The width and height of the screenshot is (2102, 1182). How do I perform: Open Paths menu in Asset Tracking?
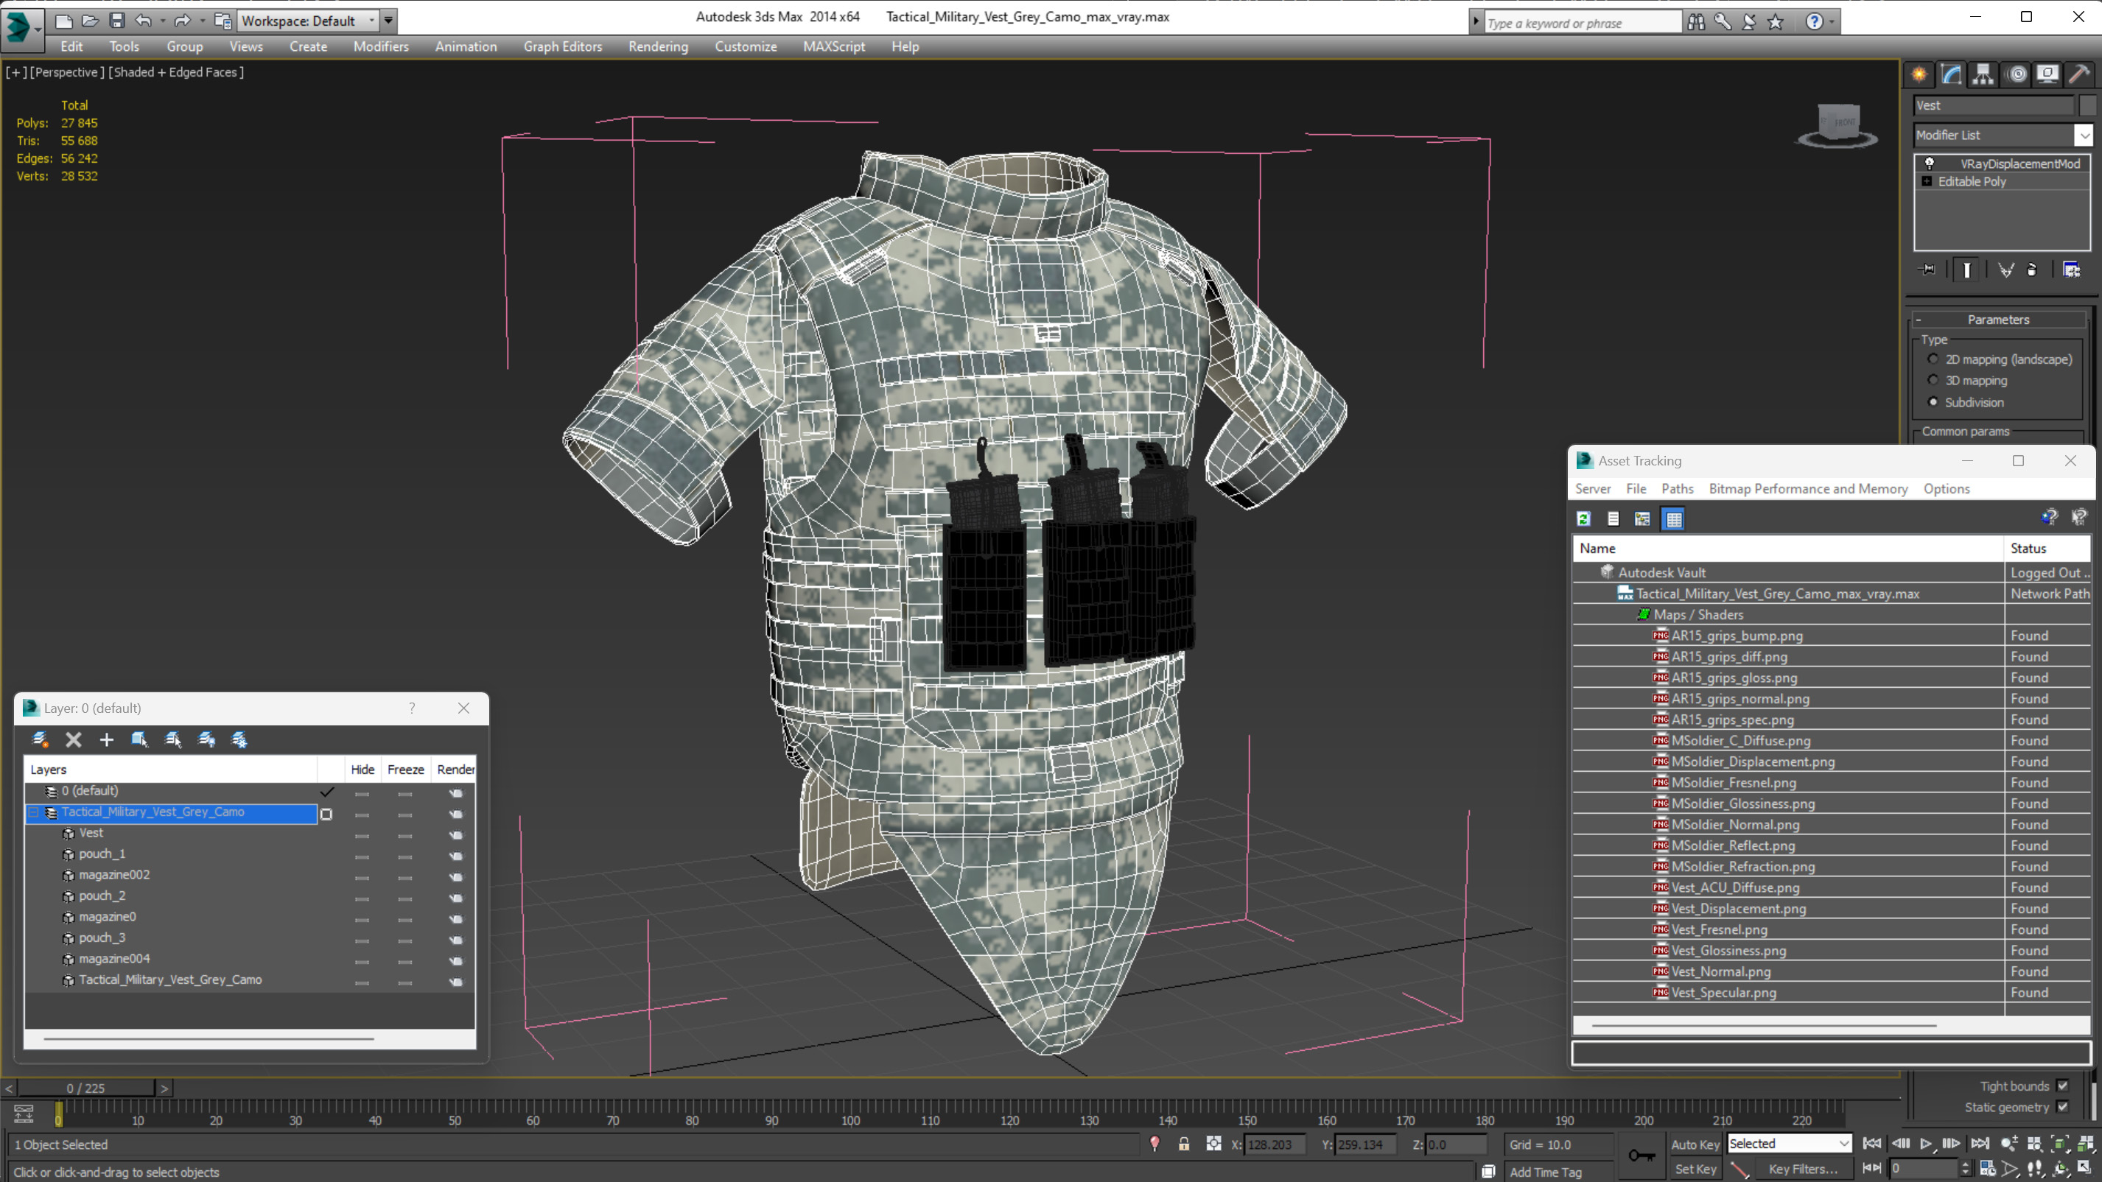coord(1677,488)
